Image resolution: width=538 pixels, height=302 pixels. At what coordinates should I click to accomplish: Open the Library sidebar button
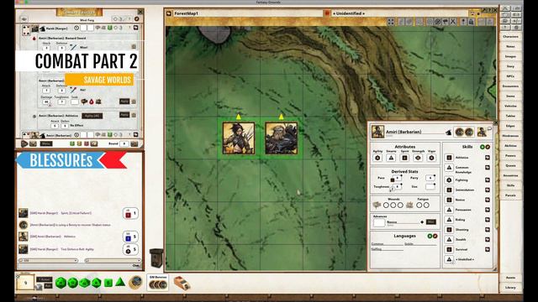510,288
